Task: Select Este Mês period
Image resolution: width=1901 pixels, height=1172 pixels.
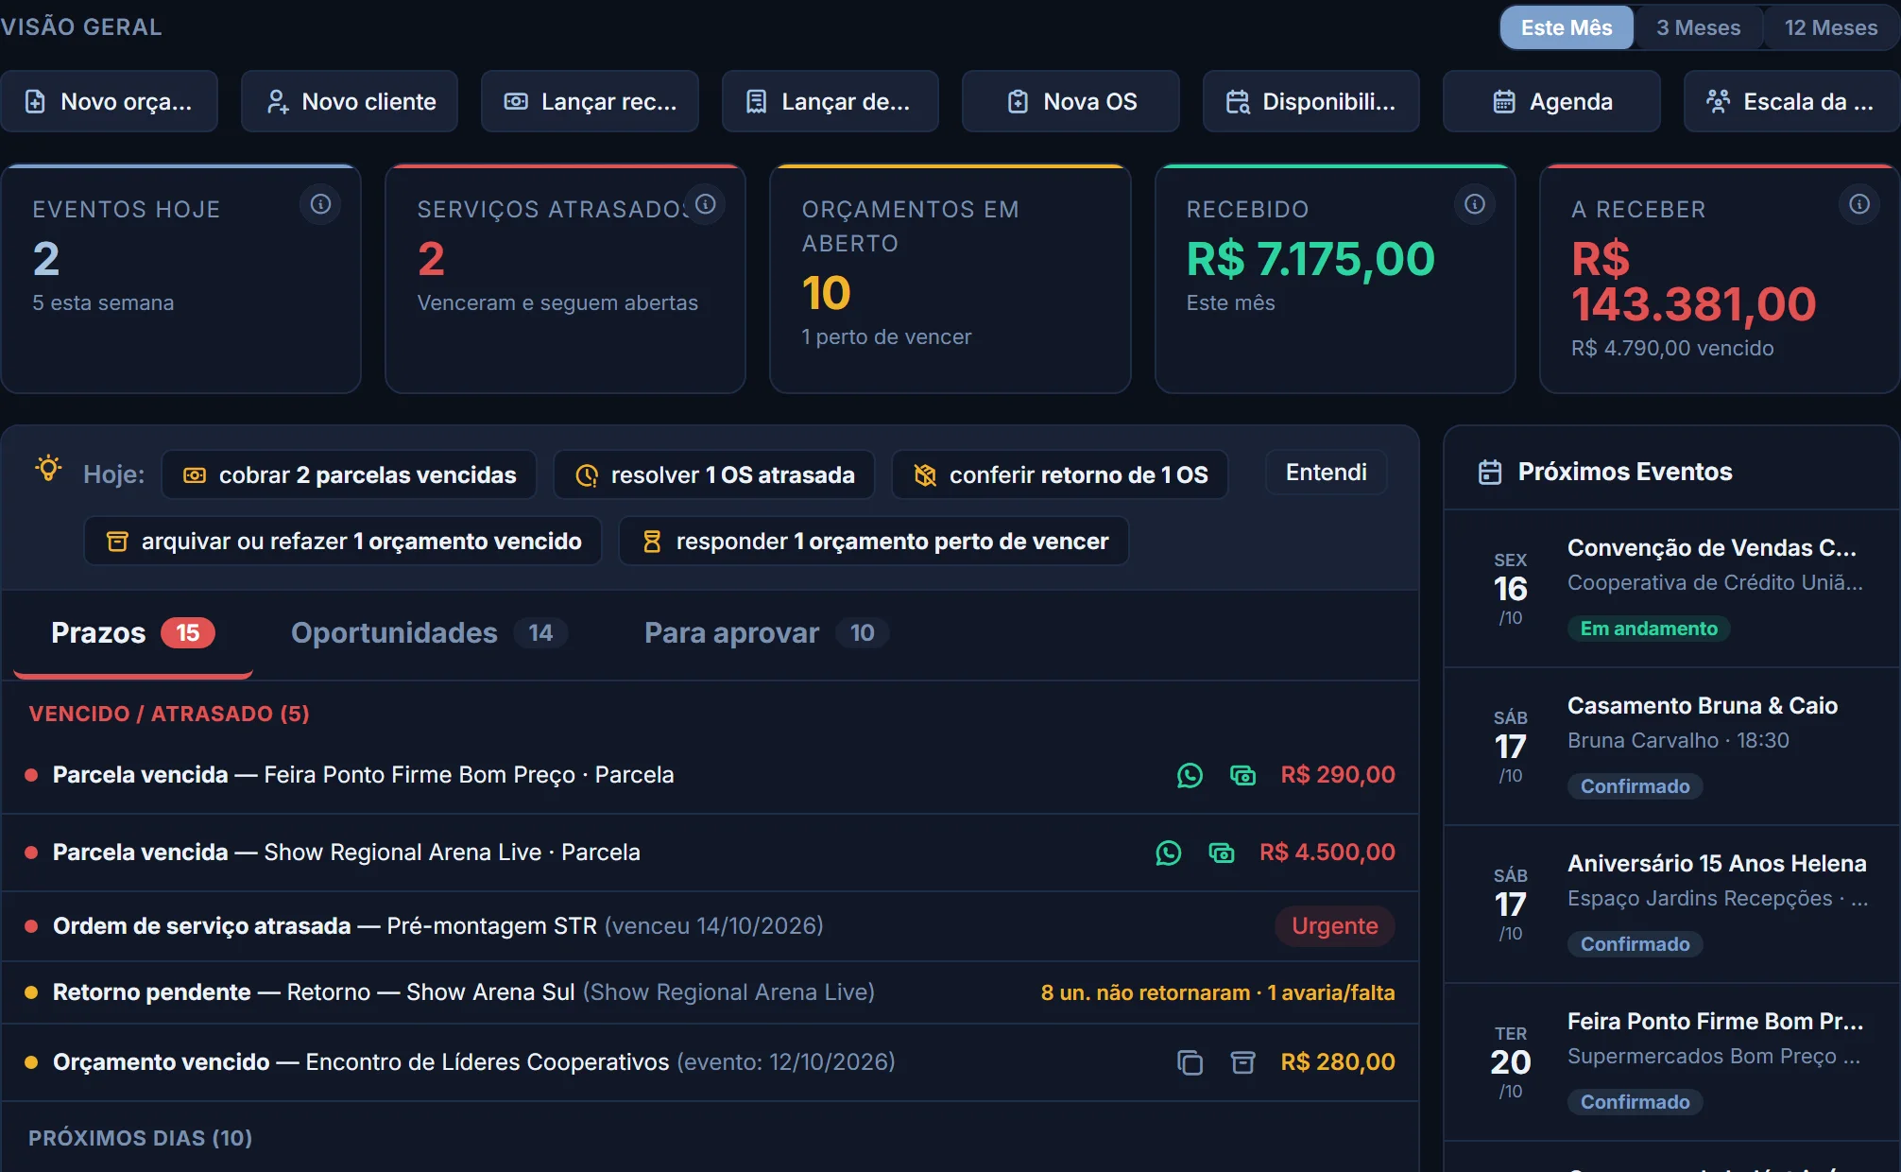Action: point(1567,27)
